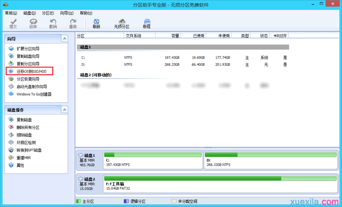
Task: Click the 状态 column header
Action: click(x=260, y=36)
